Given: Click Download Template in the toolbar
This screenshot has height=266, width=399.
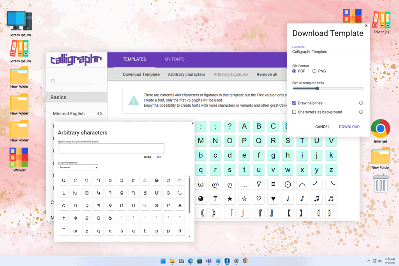Looking at the screenshot, I should pyautogui.click(x=141, y=74).
